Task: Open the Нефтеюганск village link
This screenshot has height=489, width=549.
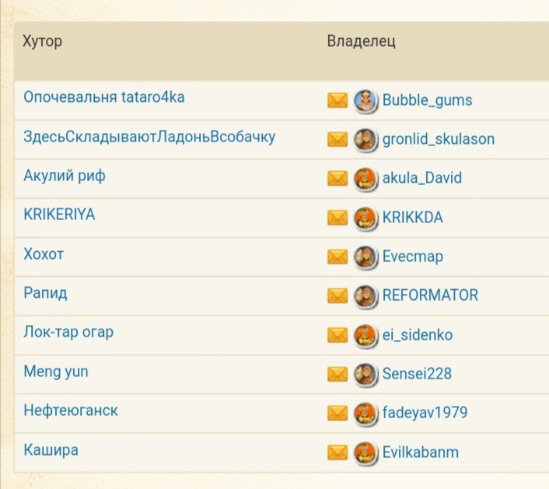Action: tap(71, 410)
